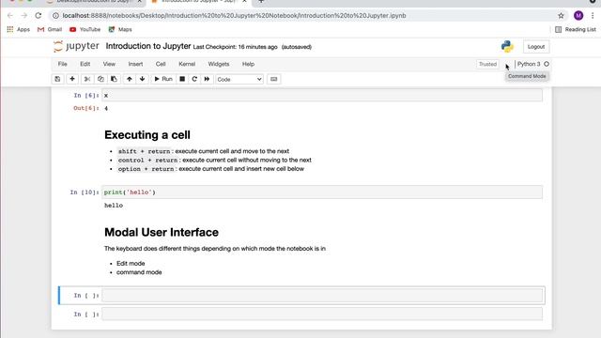The width and height of the screenshot is (601, 338).
Task: Open the YouTube bookmark
Action: [x=85, y=29]
